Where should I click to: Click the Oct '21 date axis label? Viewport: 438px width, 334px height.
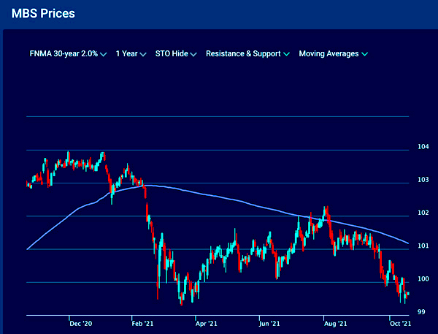point(396,322)
